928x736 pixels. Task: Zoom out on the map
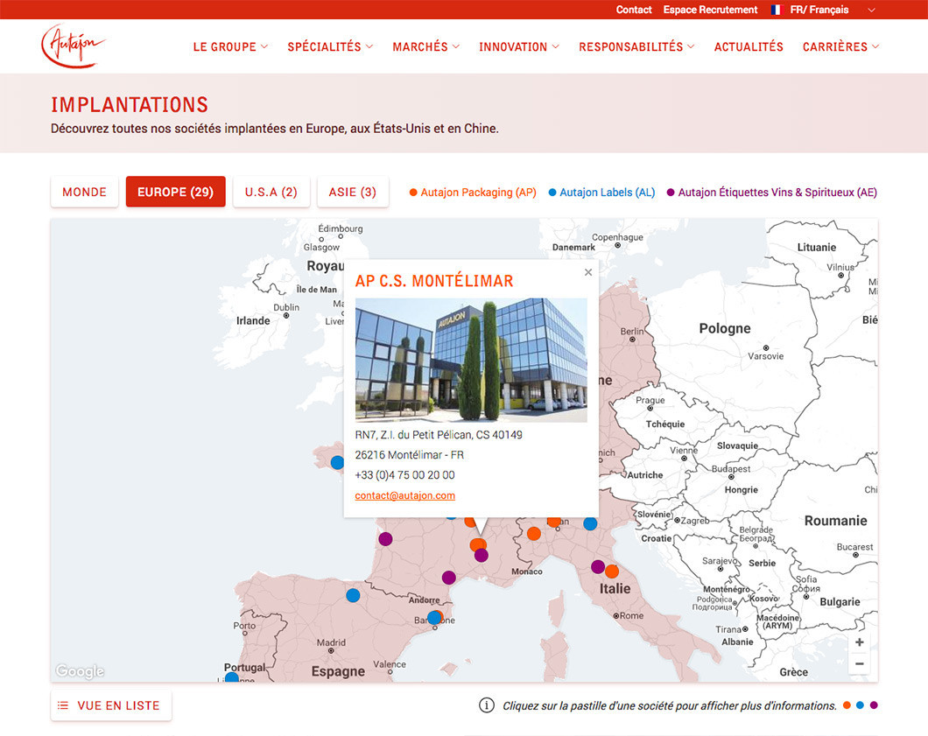(860, 664)
